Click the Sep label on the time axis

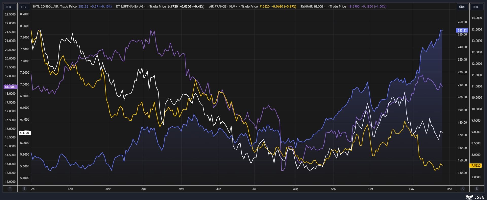point(333,189)
